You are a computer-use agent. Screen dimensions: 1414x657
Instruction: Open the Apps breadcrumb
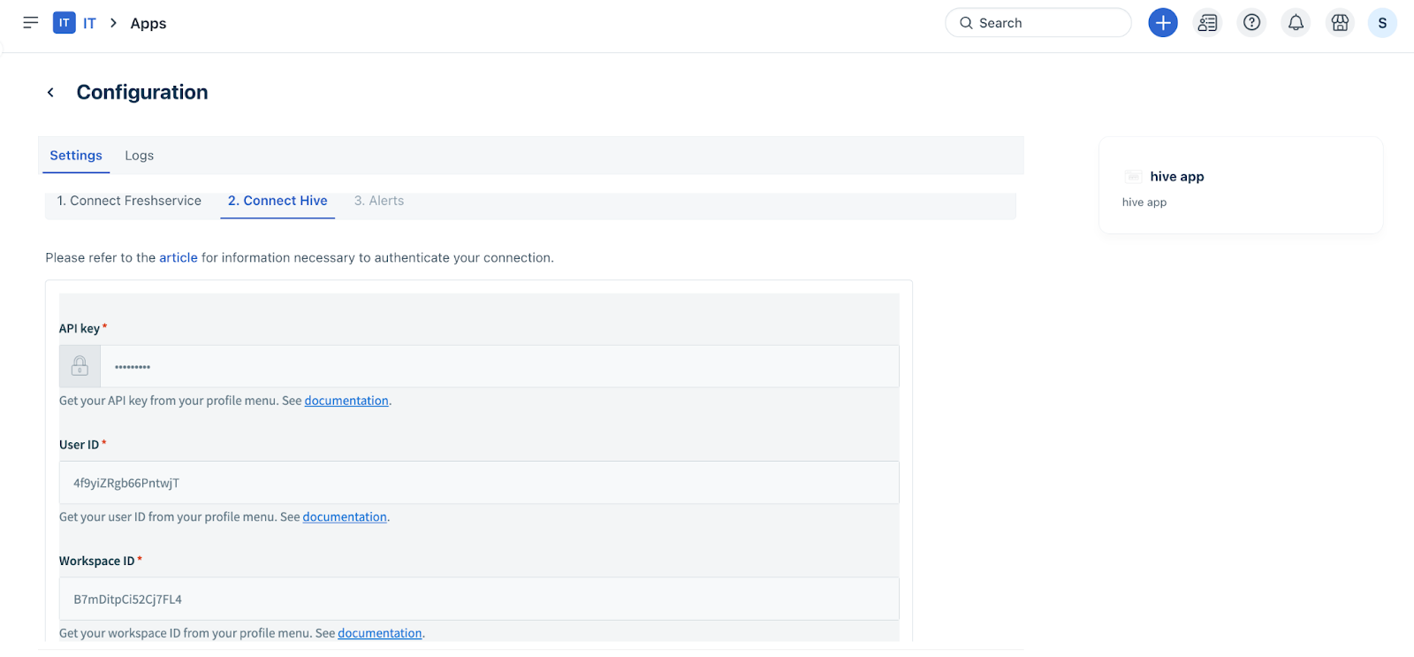pyautogui.click(x=148, y=23)
